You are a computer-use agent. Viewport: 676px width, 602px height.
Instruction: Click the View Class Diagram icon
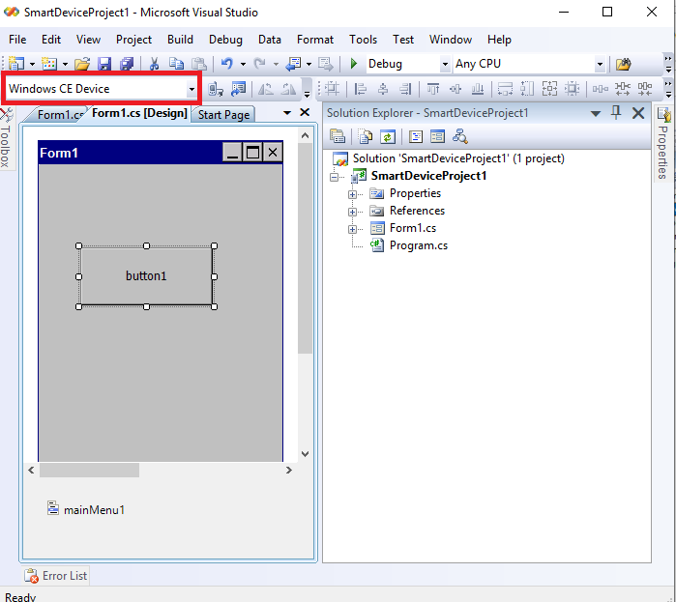[460, 137]
